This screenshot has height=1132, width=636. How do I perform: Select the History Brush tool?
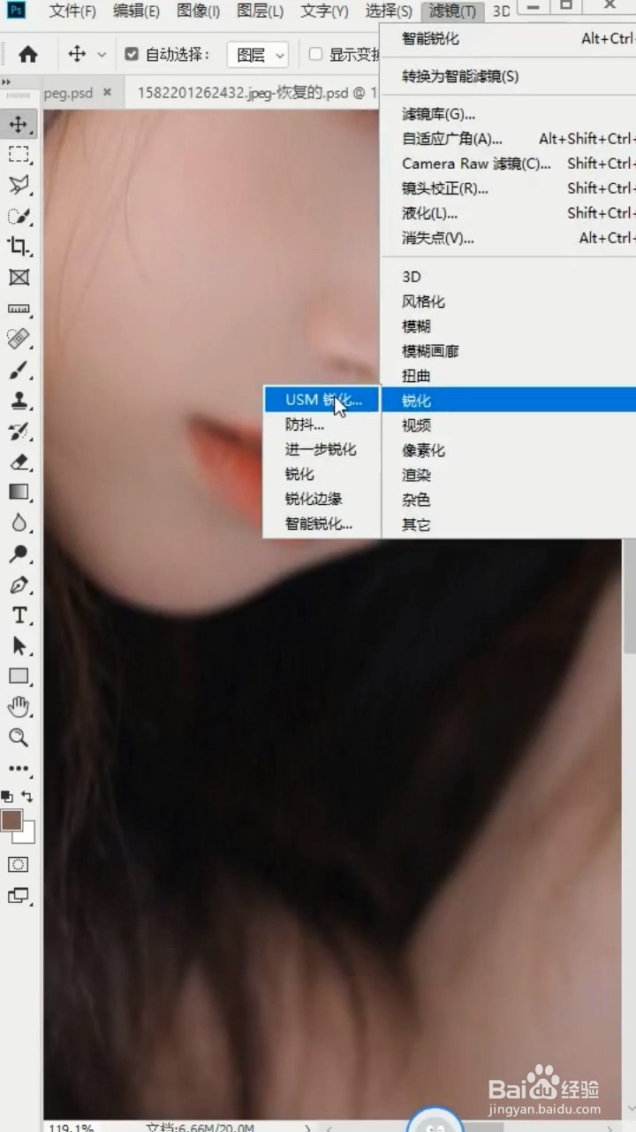(x=19, y=431)
